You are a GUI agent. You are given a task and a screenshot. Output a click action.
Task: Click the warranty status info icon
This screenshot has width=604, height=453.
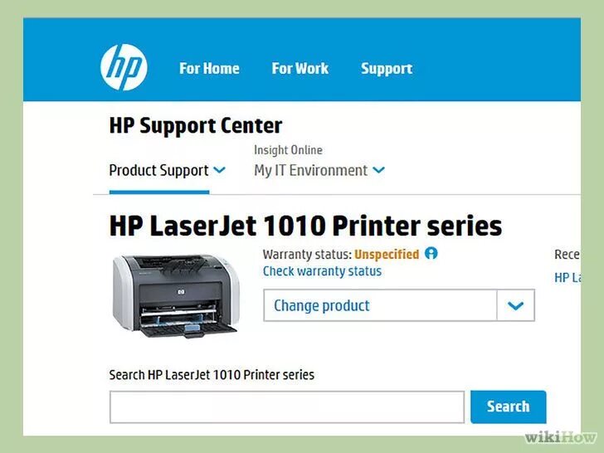[431, 254]
